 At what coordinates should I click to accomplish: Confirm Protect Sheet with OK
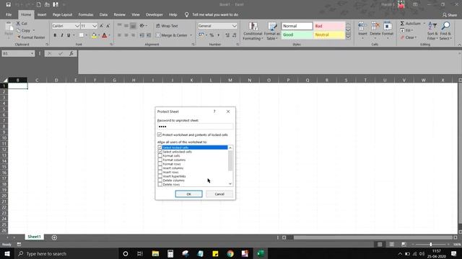[188, 194]
